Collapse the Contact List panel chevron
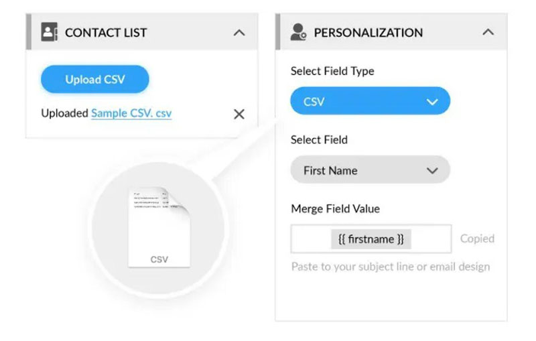Screen dimensions: 536x341 [x=239, y=33]
